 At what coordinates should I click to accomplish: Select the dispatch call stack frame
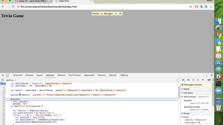point(197,102)
